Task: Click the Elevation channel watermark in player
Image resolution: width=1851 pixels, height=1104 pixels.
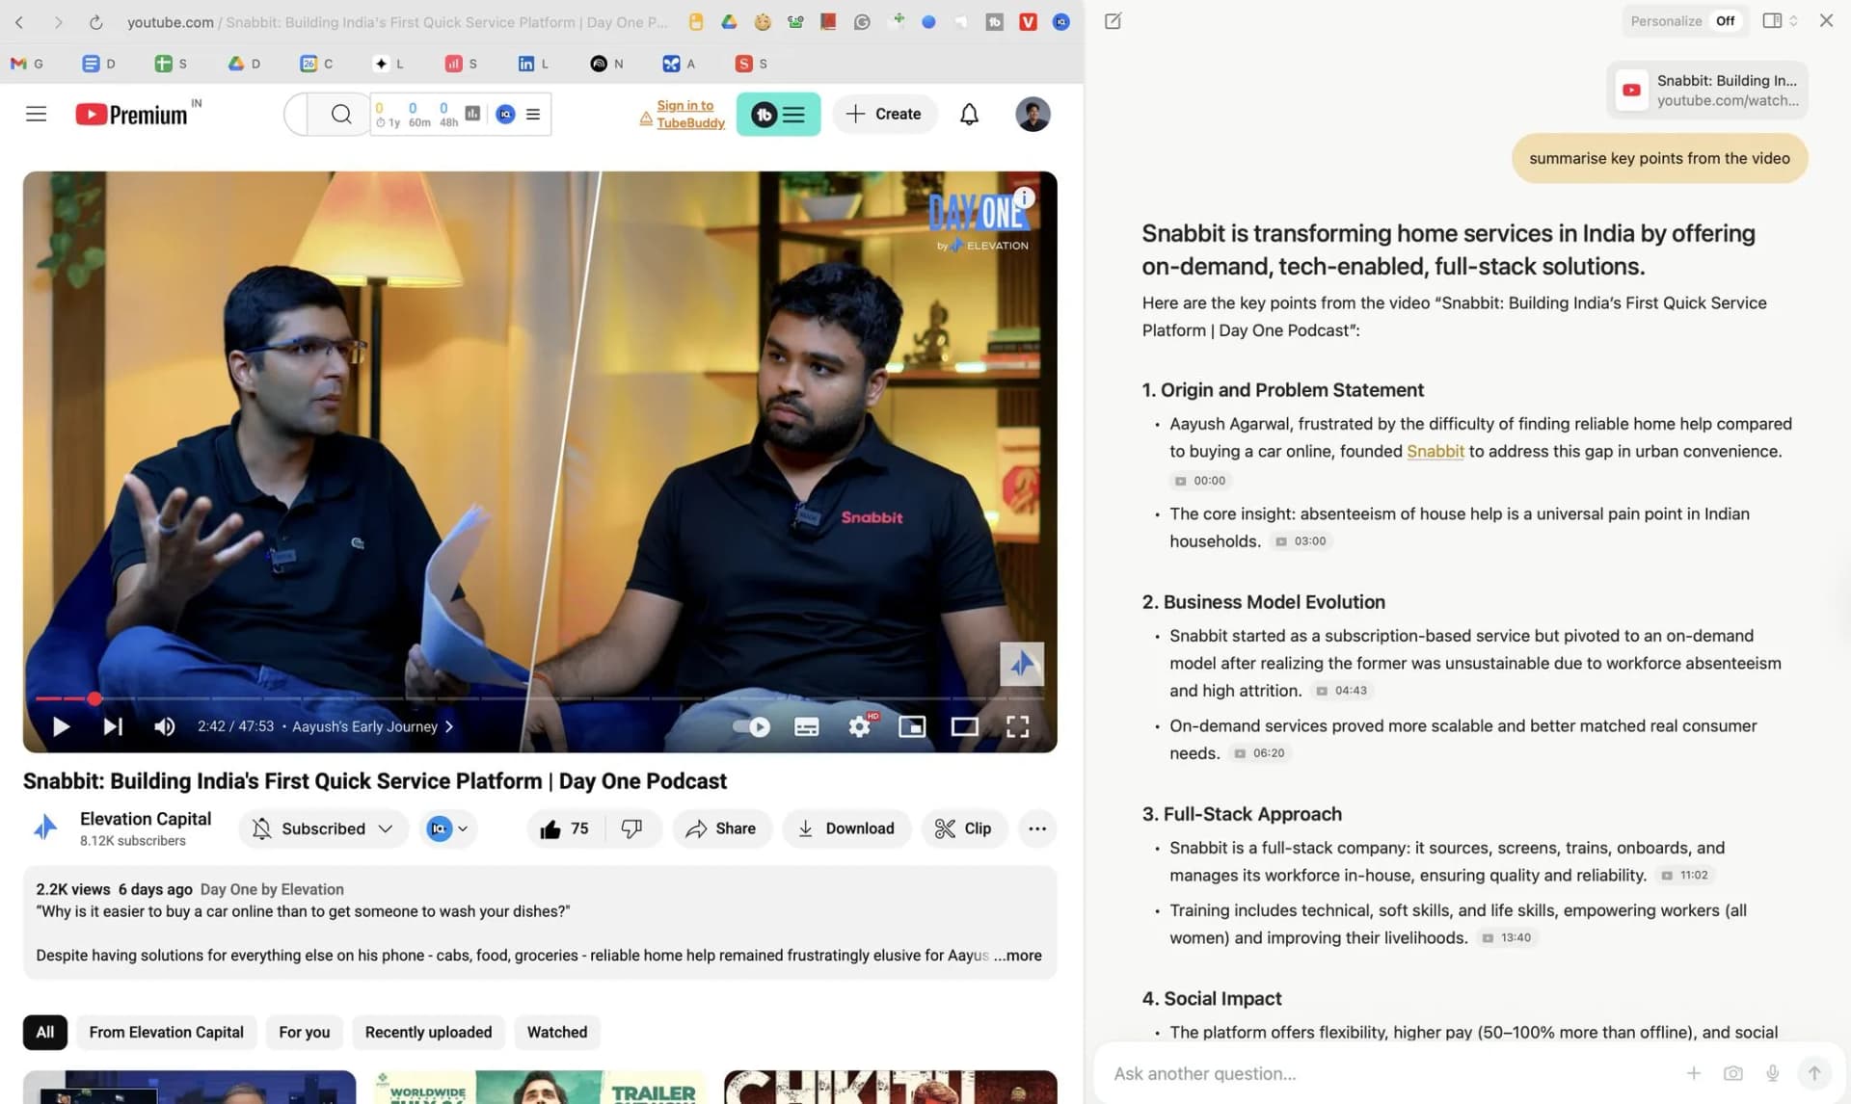Action: (1022, 664)
